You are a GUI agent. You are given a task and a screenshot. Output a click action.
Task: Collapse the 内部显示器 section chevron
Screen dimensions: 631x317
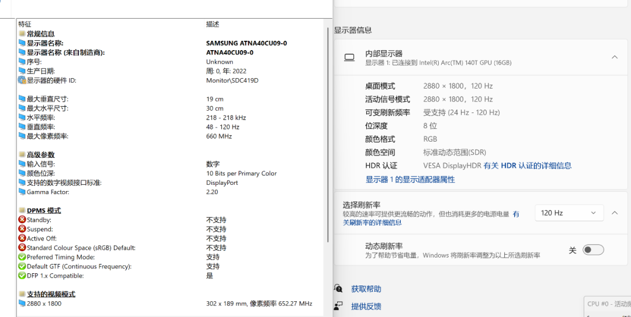coord(615,57)
